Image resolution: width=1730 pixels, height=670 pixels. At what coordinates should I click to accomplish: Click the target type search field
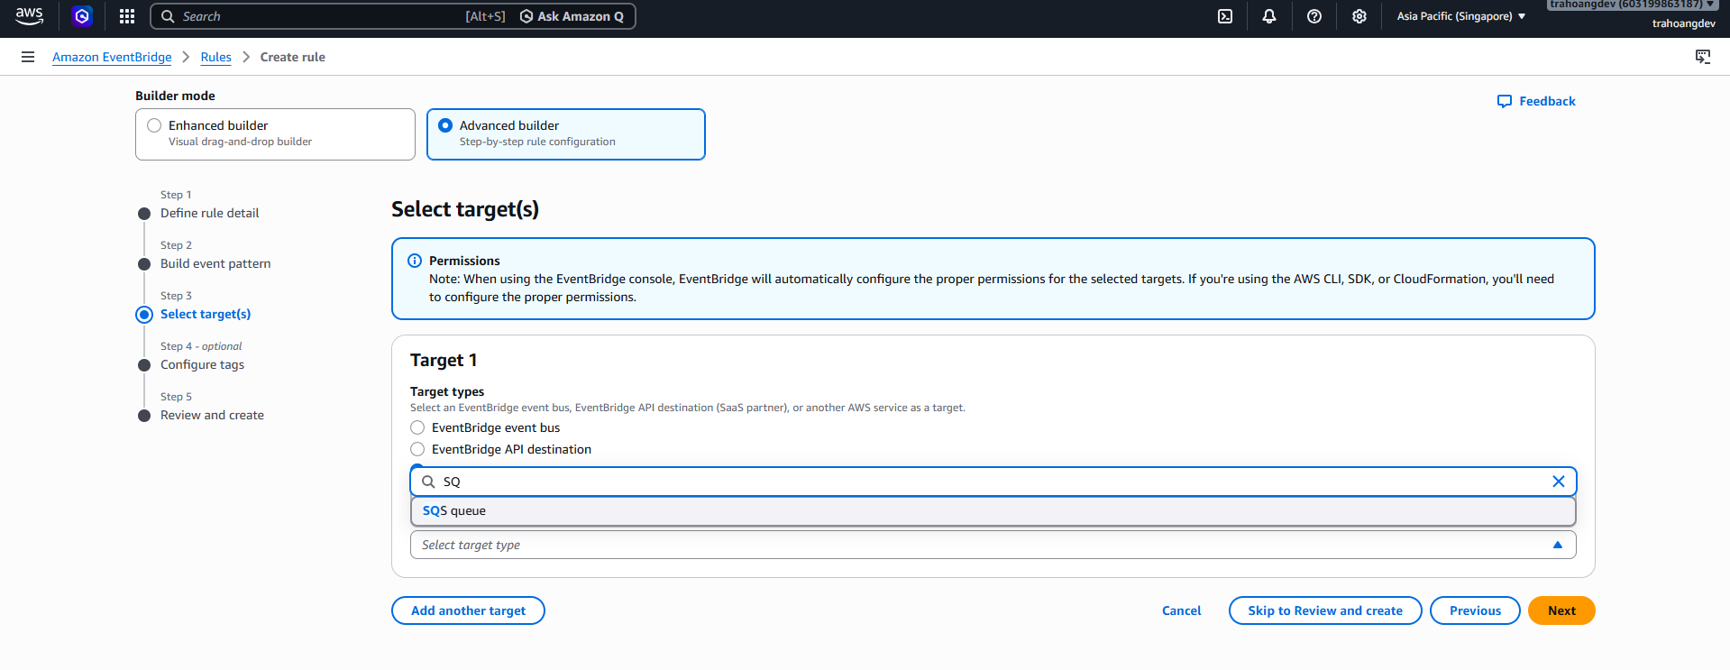(x=993, y=482)
